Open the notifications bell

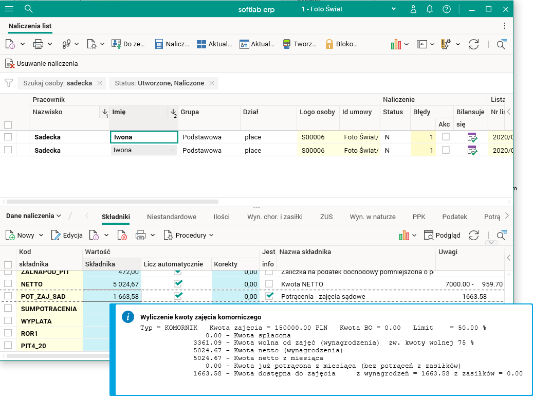click(430, 9)
